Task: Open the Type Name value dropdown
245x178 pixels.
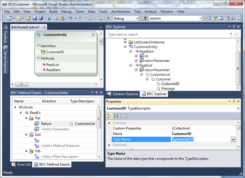Action: (233, 139)
